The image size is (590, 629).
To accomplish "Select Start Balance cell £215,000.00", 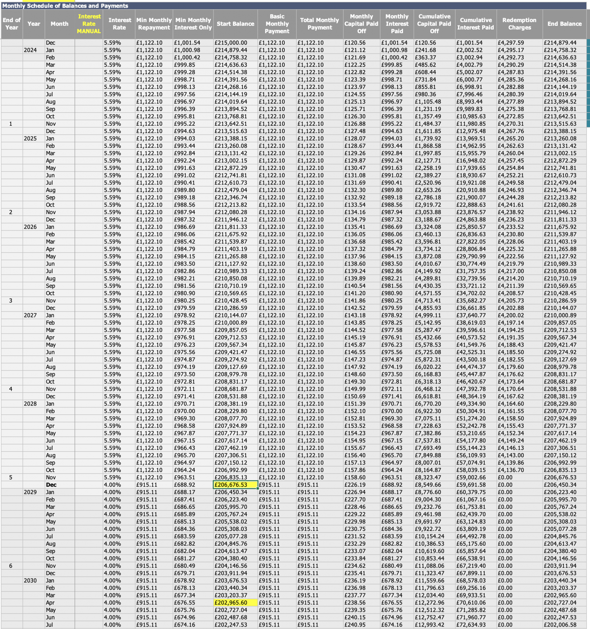I will pos(235,43).
